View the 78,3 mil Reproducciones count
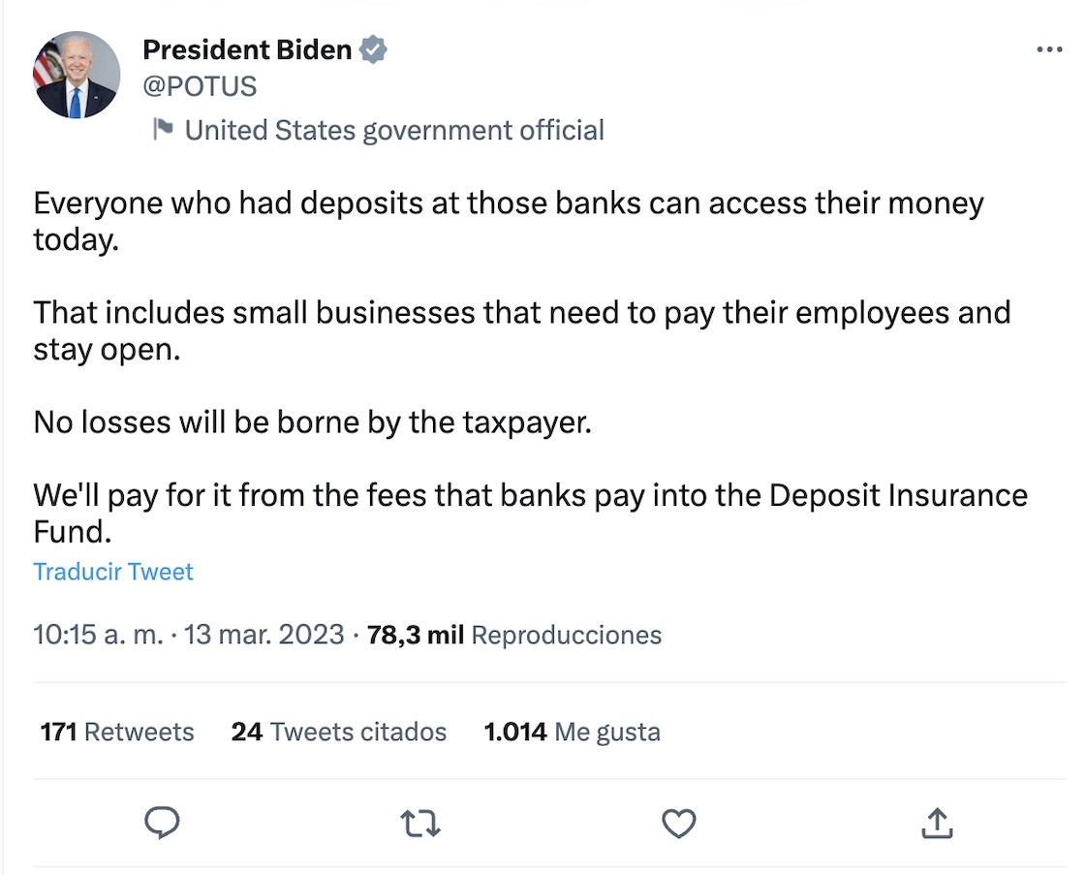This screenshot has width=1085, height=875. coord(514,635)
